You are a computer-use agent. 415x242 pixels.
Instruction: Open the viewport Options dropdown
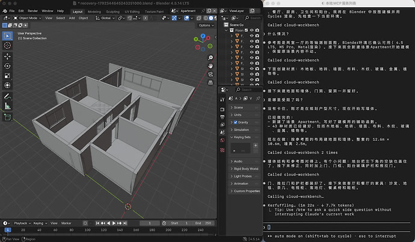click(x=206, y=25)
